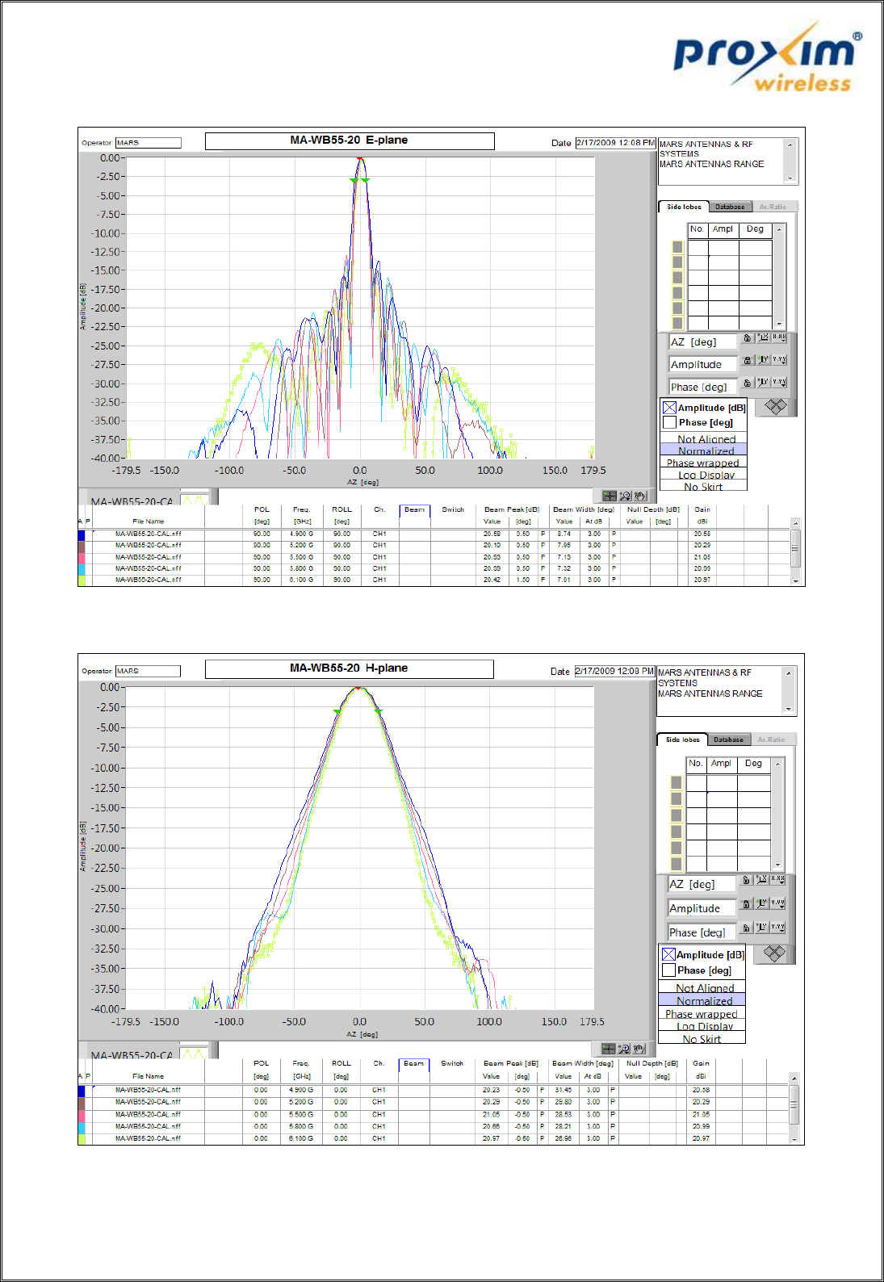The image size is (884, 1282).
Task: Click Beam column button in E-plane table
Action: coord(415,510)
